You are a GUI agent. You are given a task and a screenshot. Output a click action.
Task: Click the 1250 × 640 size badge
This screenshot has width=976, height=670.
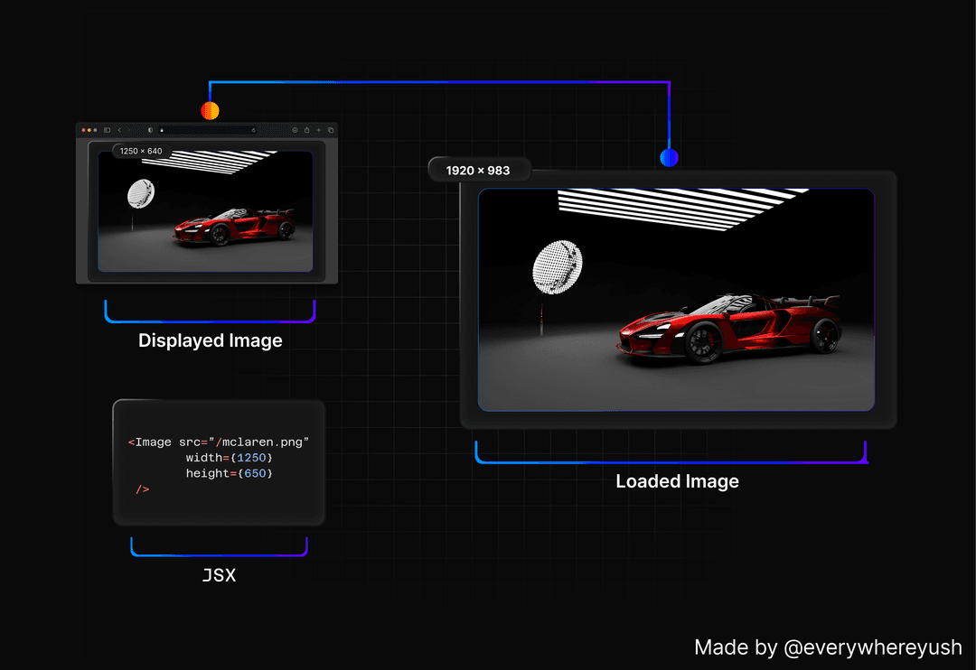(141, 151)
